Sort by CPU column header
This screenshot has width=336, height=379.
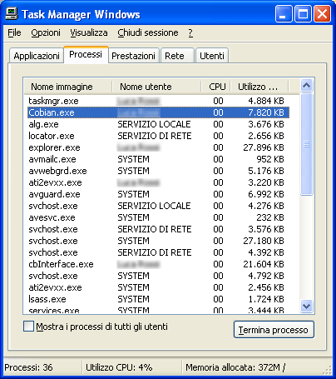216,87
